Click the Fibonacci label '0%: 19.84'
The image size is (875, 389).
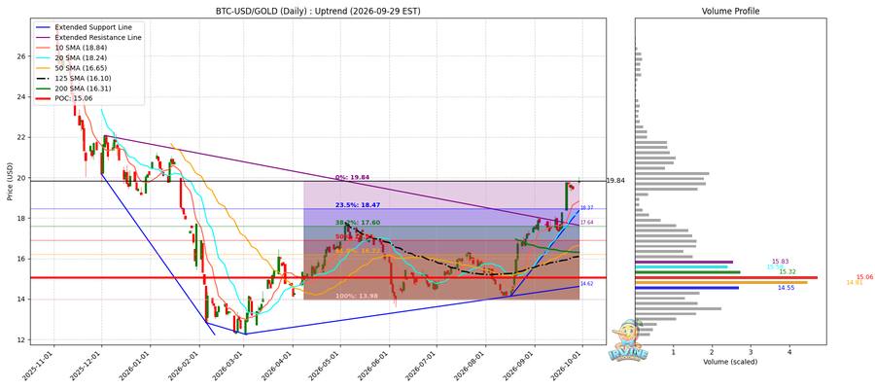click(352, 177)
